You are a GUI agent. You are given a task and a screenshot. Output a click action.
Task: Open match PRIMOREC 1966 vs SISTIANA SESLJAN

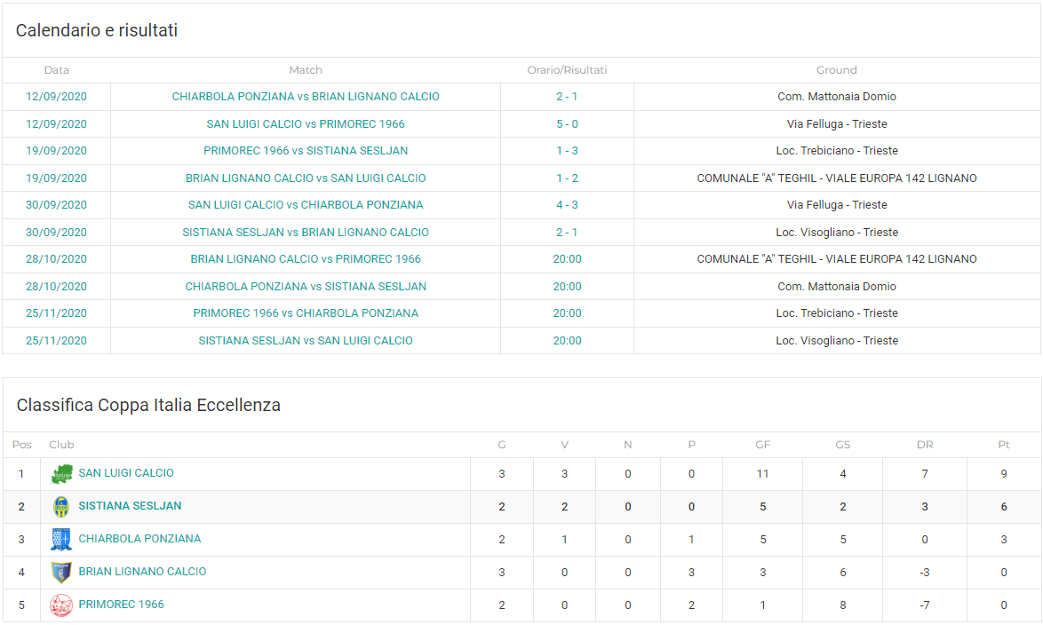click(x=306, y=151)
